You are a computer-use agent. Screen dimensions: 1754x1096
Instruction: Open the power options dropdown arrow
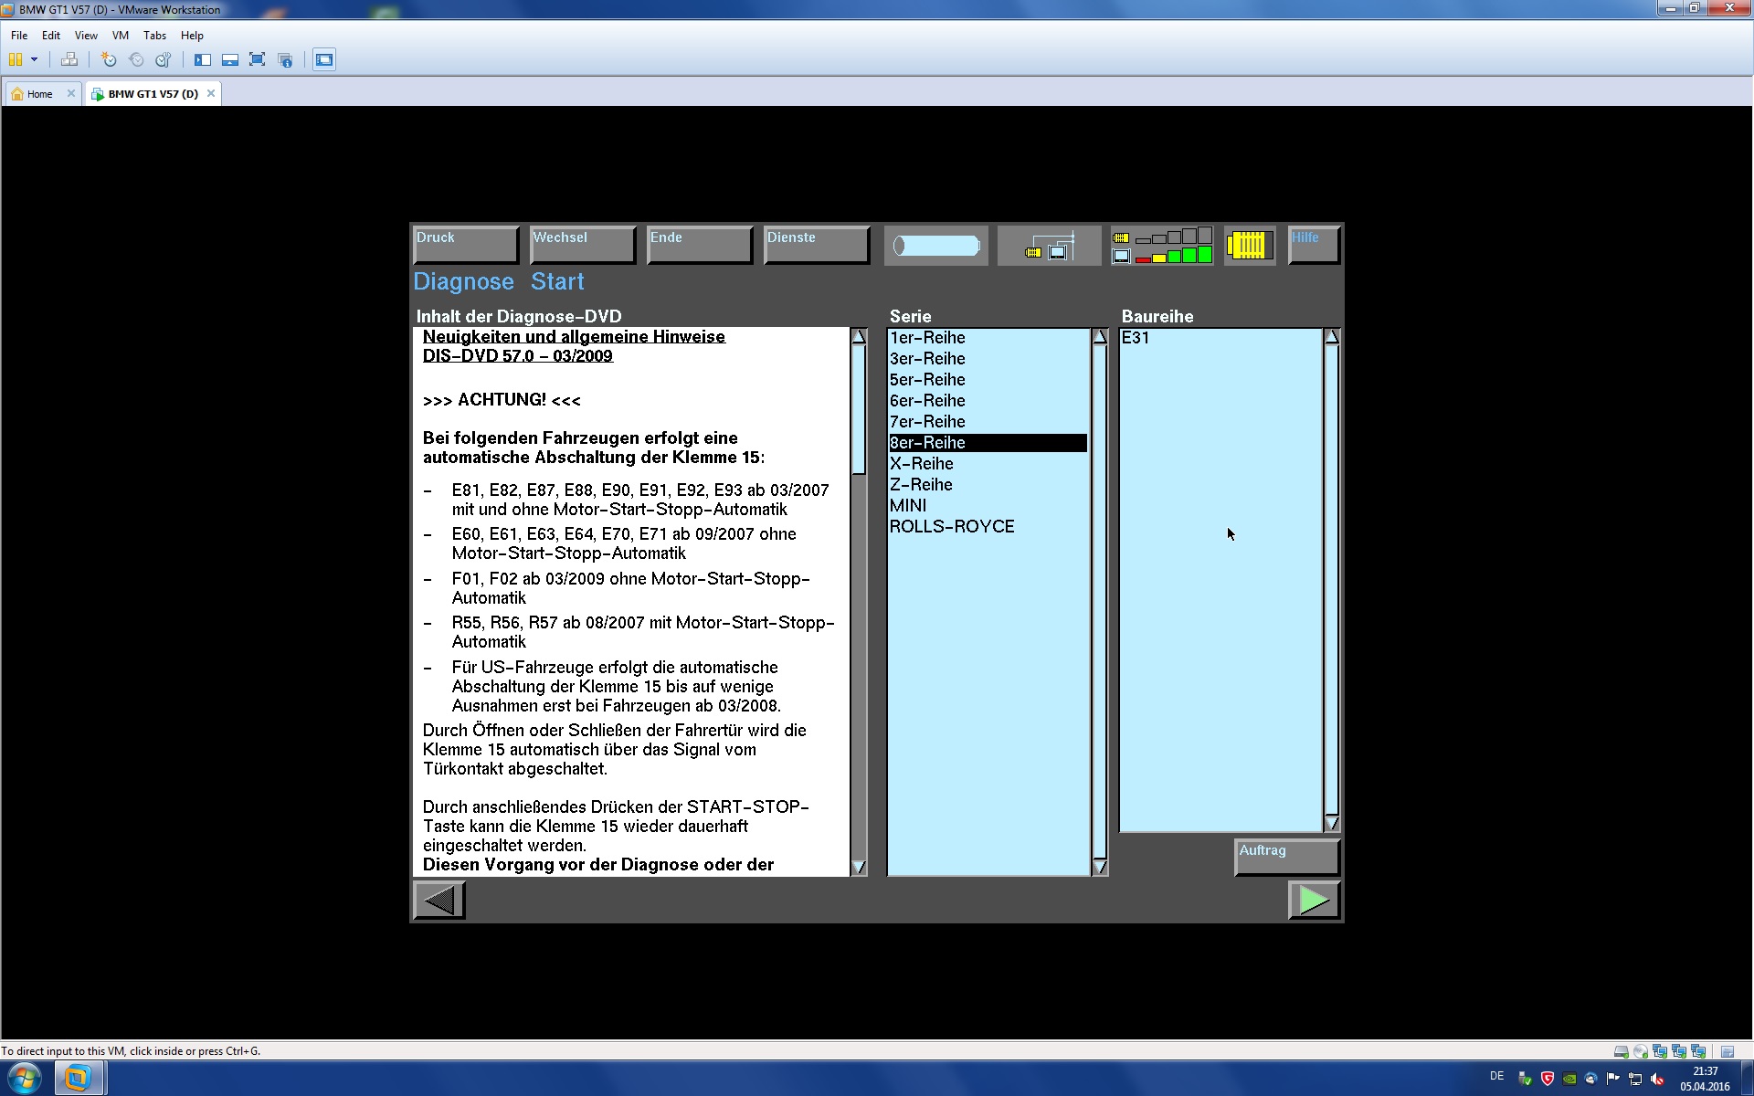[x=34, y=60]
